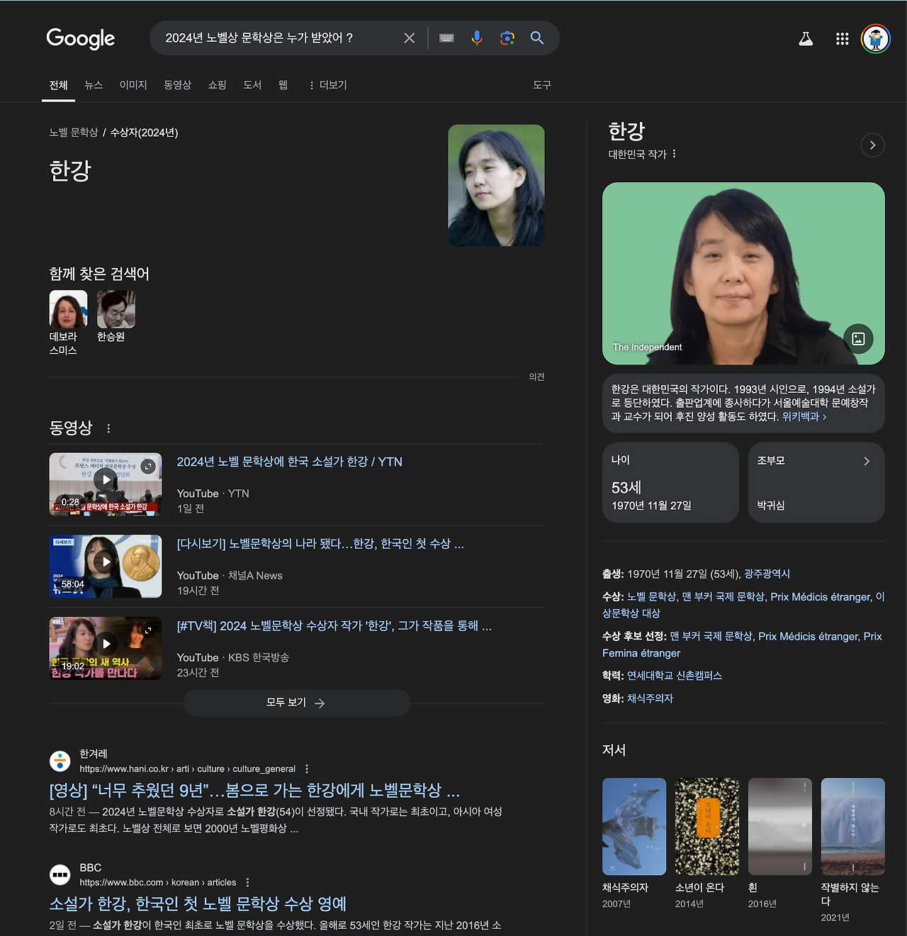This screenshot has height=936, width=907.
Task: Toggle the 의견 feedback option
Action: (536, 377)
